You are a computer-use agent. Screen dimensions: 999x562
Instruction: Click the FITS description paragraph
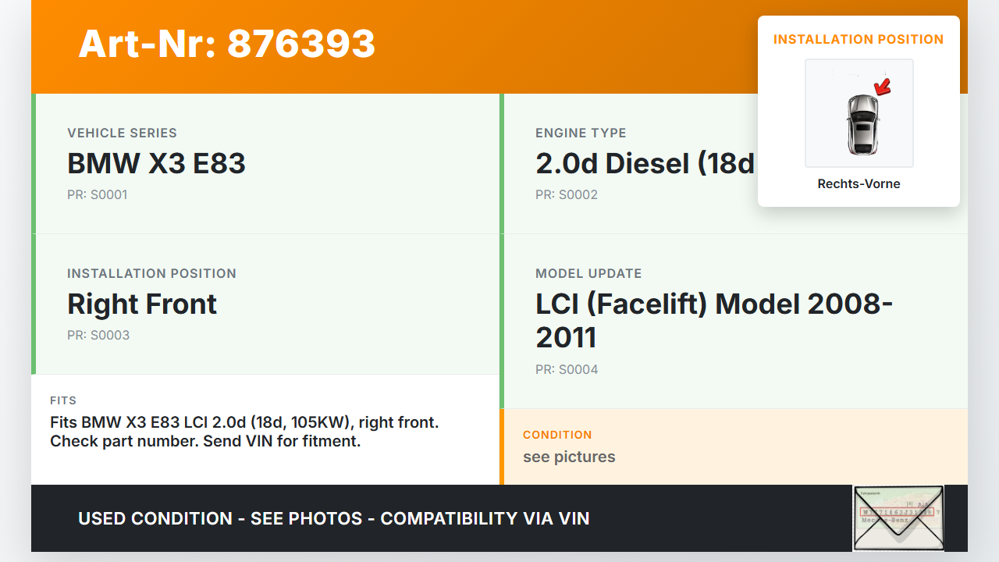click(244, 432)
